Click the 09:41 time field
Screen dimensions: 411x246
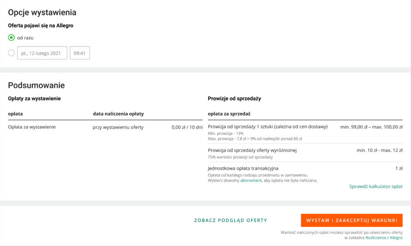point(80,53)
